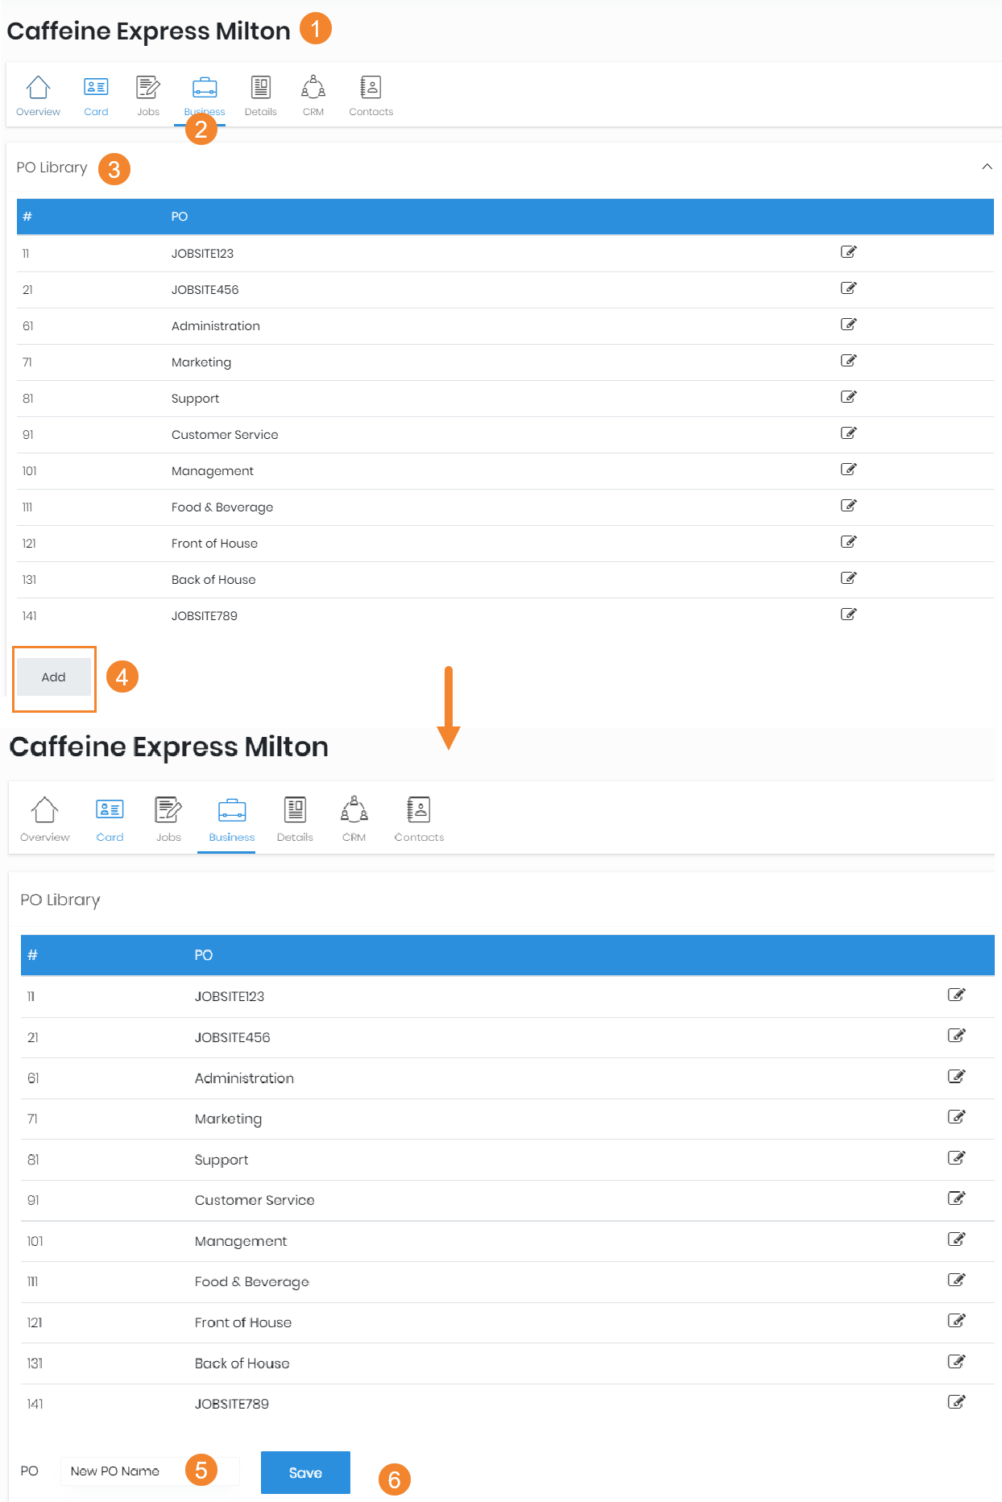Click edit icon for Food & Beverage in top table
This screenshot has height=1502, width=1002.
pyautogui.click(x=848, y=506)
